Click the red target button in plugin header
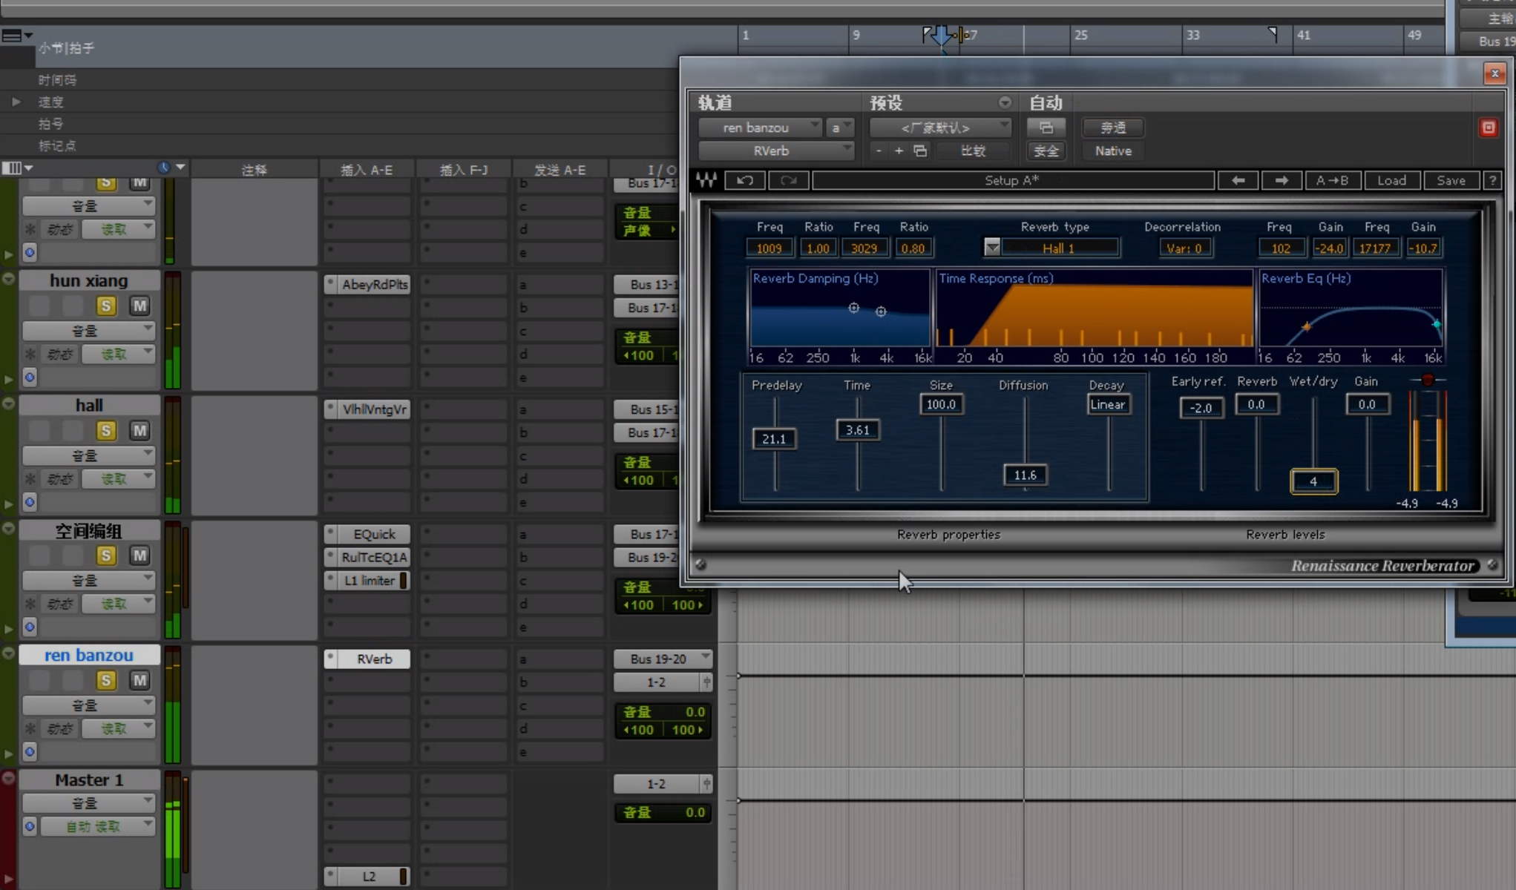Image resolution: width=1516 pixels, height=890 pixels. [x=1489, y=128]
